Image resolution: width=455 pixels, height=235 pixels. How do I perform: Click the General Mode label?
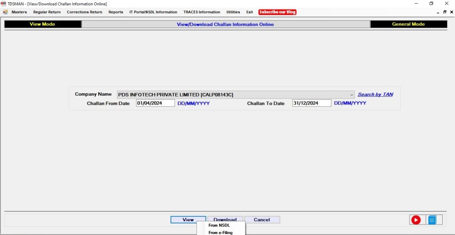pyautogui.click(x=408, y=24)
